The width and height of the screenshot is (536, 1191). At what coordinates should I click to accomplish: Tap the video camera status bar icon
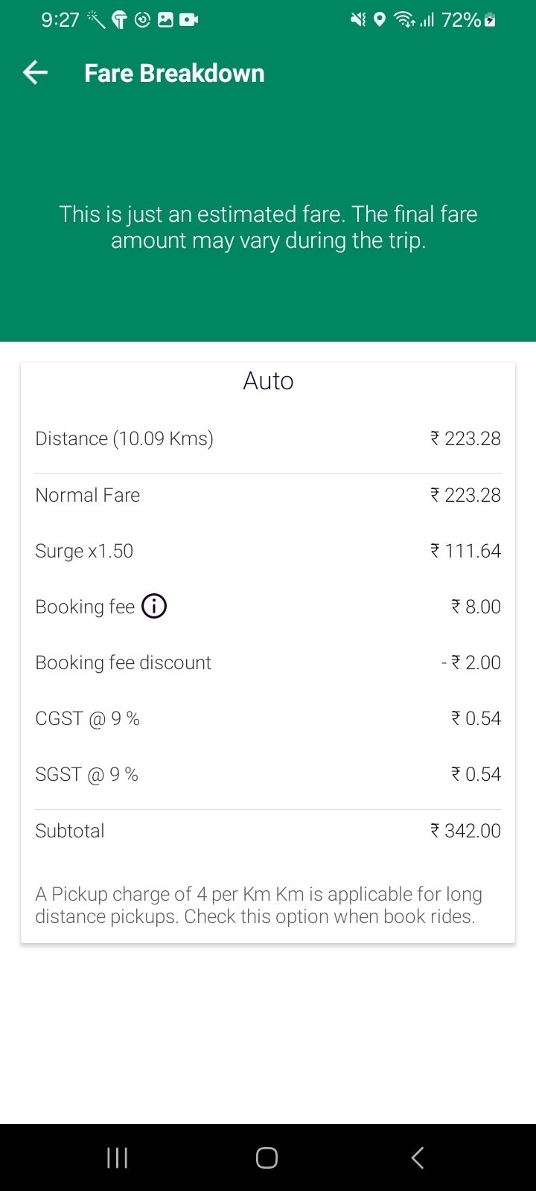tap(189, 20)
